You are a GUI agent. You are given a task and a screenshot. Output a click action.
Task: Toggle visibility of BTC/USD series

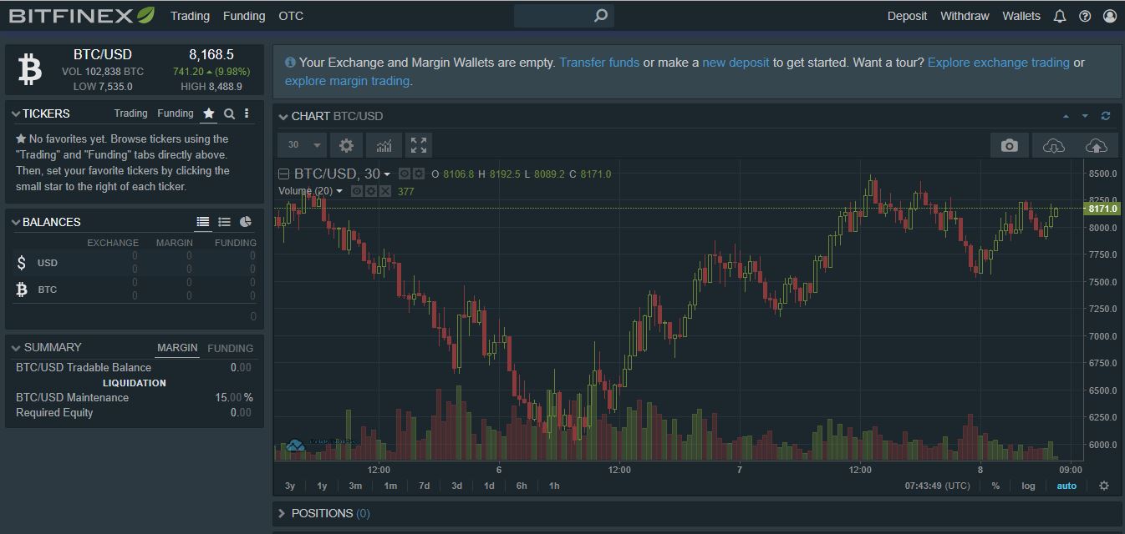(x=405, y=174)
